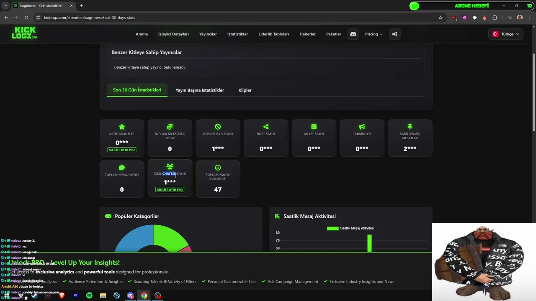Click the pin icon on Sabitlenmiş Mesajlar card

coord(410,126)
